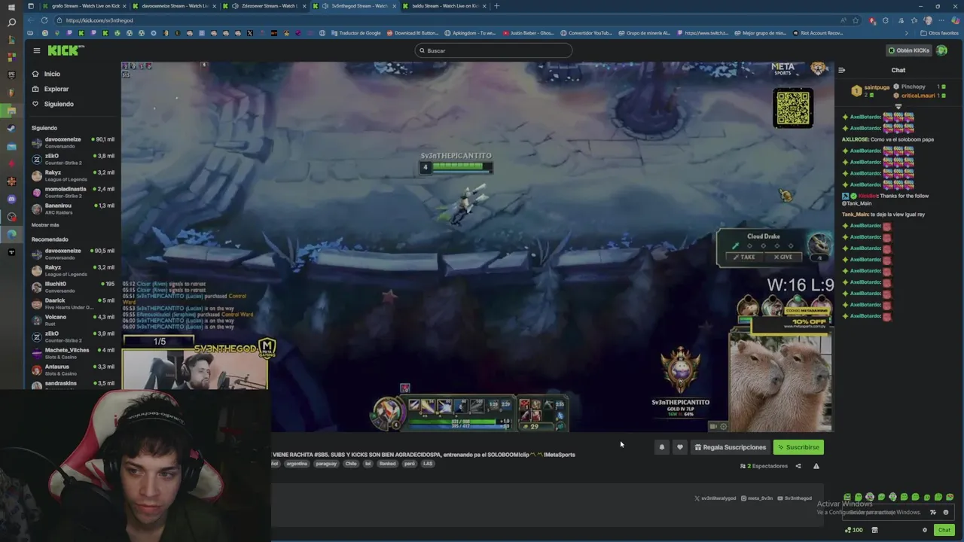Open Bananirou ARC Raiders channel
This screenshot has width=964, height=542.
click(x=73, y=209)
